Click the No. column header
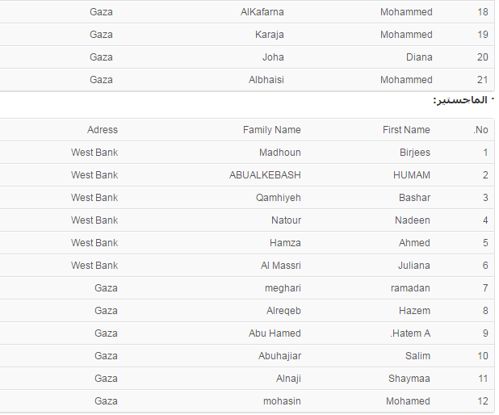 click(x=481, y=130)
